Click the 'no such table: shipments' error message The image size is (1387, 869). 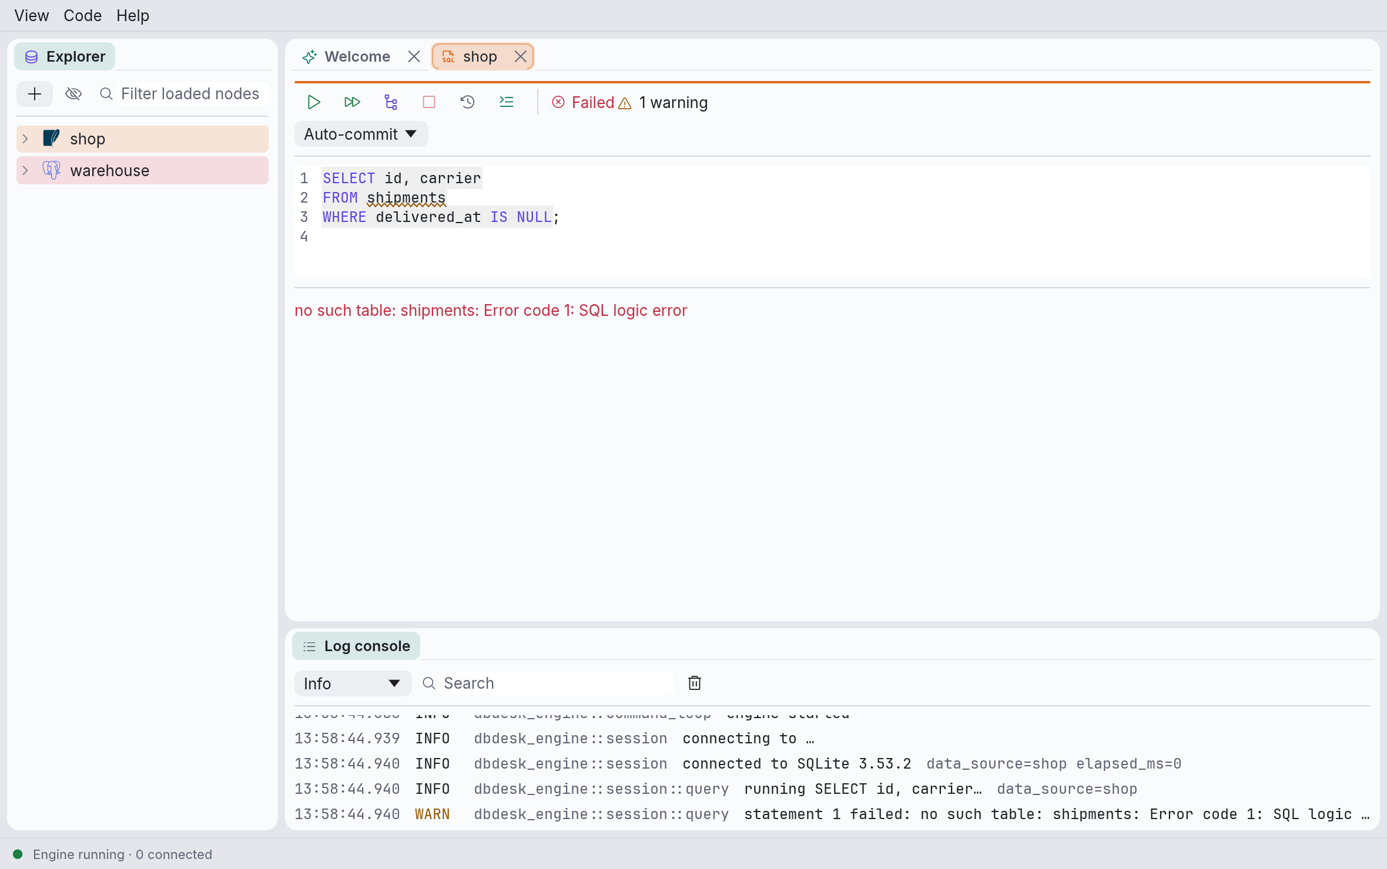(x=491, y=310)
